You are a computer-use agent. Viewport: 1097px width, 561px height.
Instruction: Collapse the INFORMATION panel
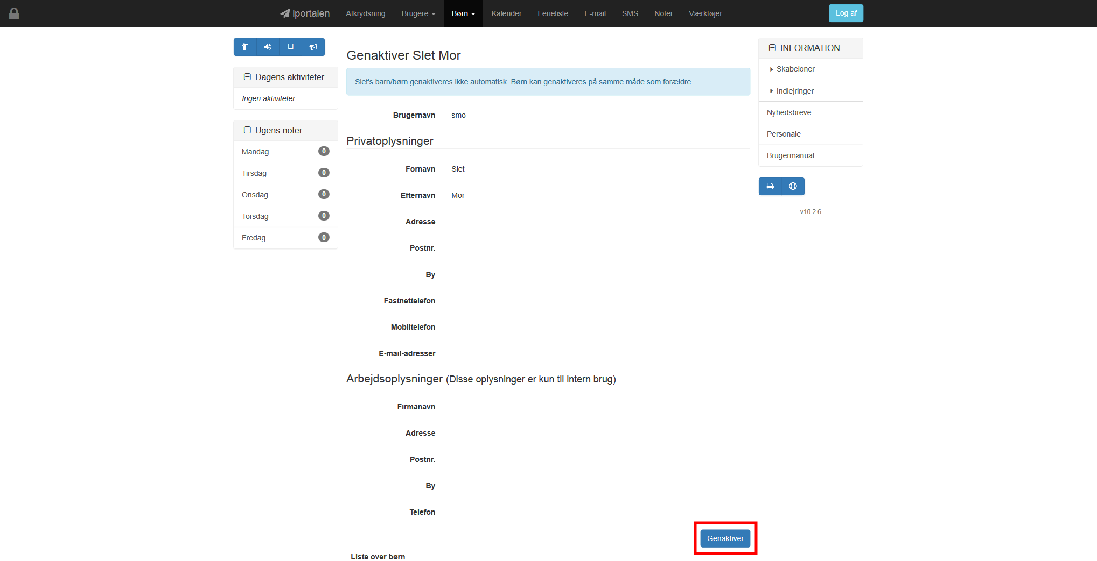click(x=772, y=48)
